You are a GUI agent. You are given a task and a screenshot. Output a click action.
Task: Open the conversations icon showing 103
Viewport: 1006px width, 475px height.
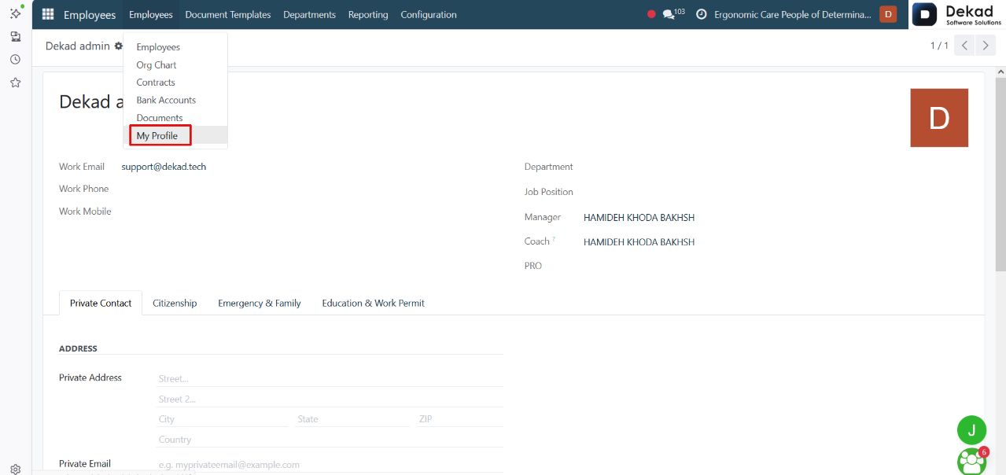pyautogui.click(x=673, y=14)
